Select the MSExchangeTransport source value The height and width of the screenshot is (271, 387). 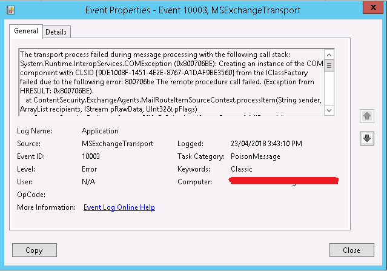click(x=117, y=144)
